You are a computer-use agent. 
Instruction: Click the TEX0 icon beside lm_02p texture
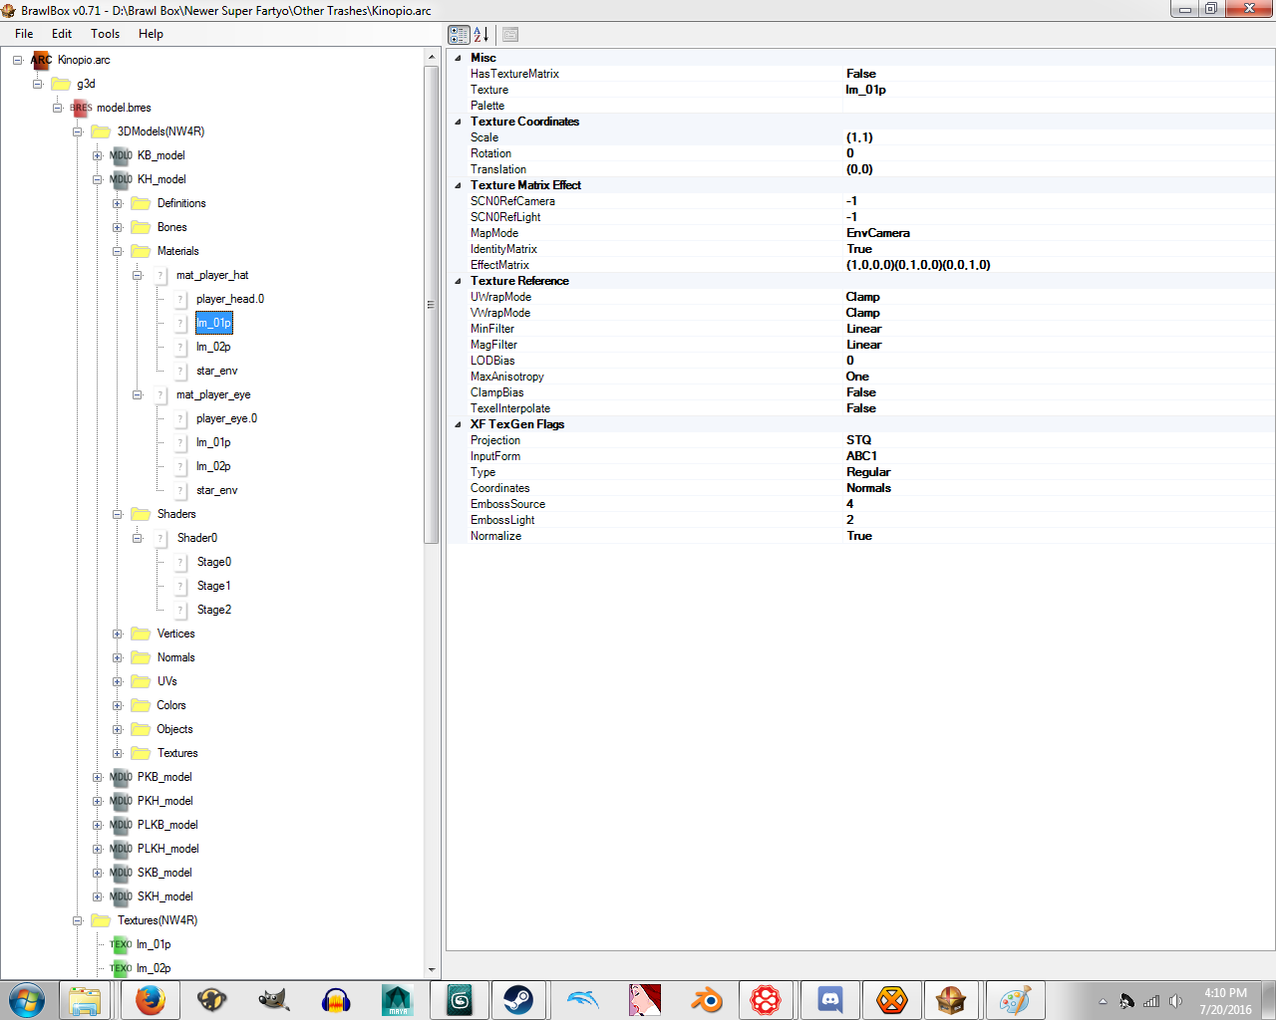(121, 968)
